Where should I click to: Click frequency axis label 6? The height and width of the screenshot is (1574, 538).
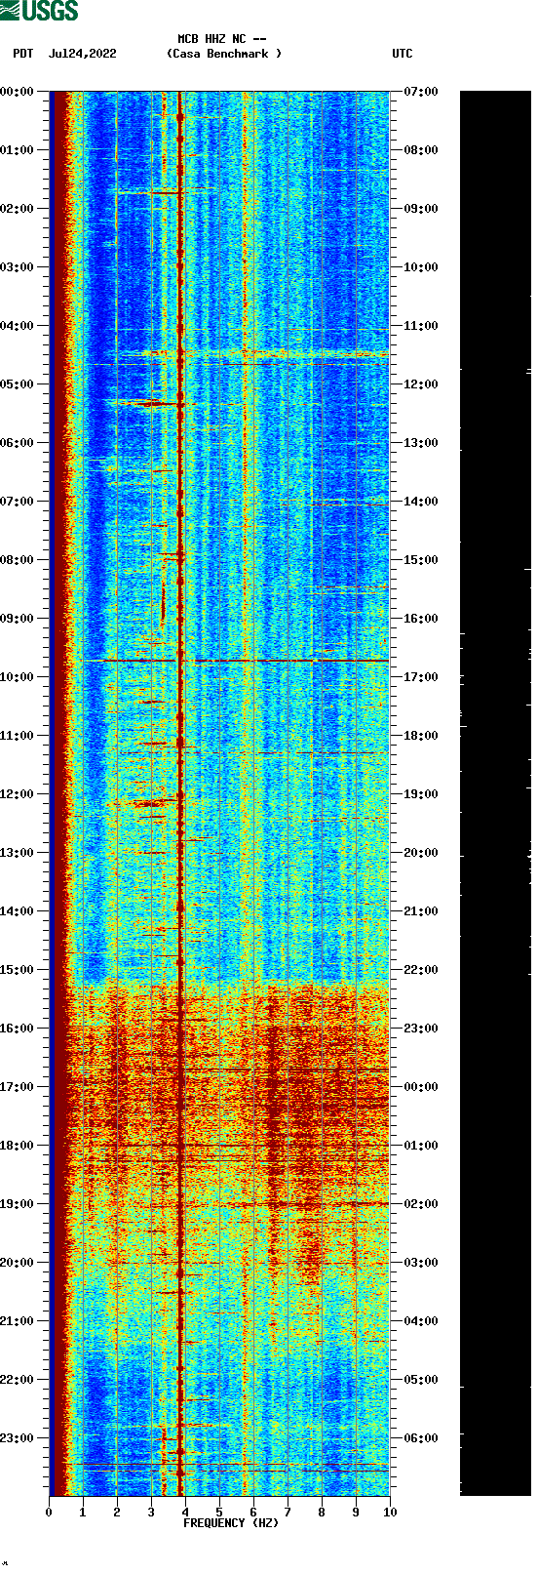[x=253, y=1513]
